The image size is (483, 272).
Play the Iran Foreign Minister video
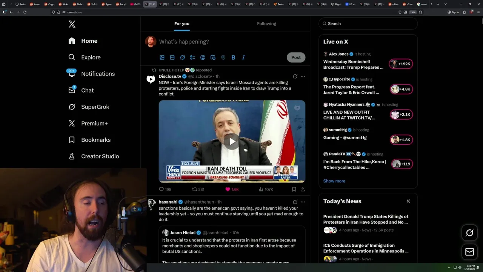pos(232,141)
